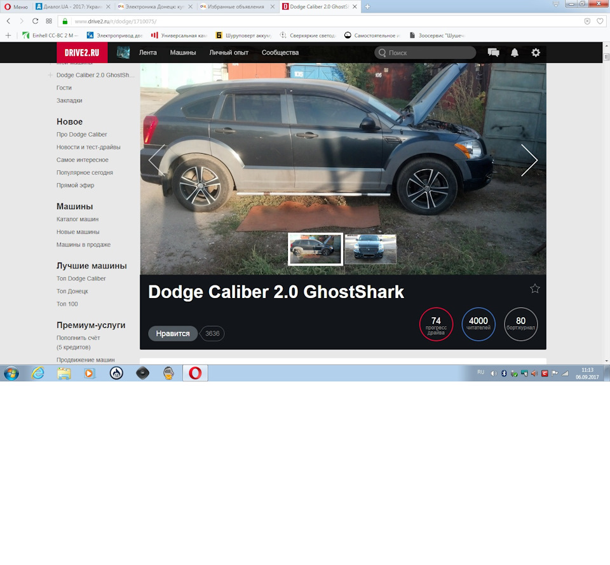Close the Dodge Caliber 2.0 GhostShark tab
Viewport: 610px width, 565px height.
click(355, 6)
